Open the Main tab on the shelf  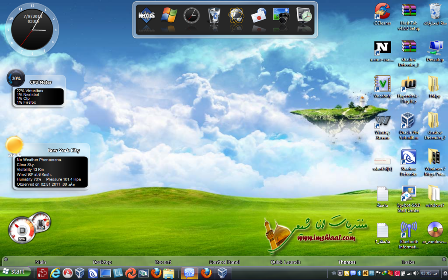coord(41,262)
